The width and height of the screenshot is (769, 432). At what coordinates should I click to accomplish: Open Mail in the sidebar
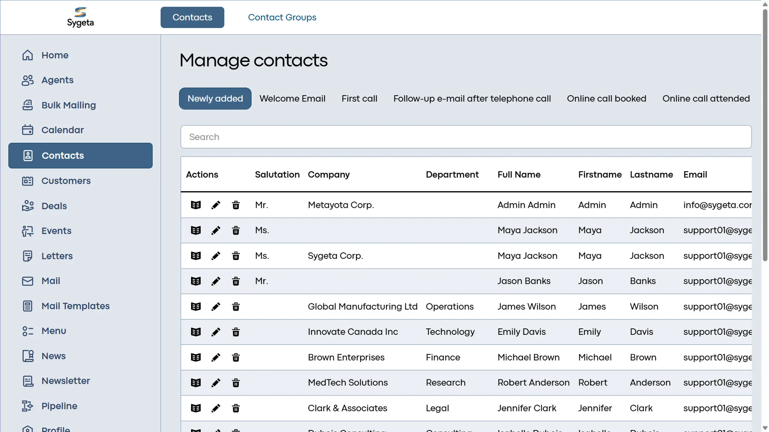coord(80,281)
